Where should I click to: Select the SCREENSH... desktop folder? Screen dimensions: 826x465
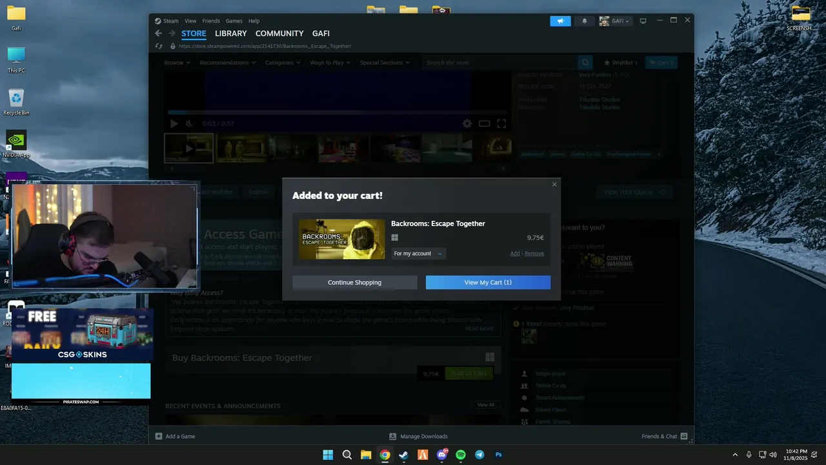click(x=801, y=18)
